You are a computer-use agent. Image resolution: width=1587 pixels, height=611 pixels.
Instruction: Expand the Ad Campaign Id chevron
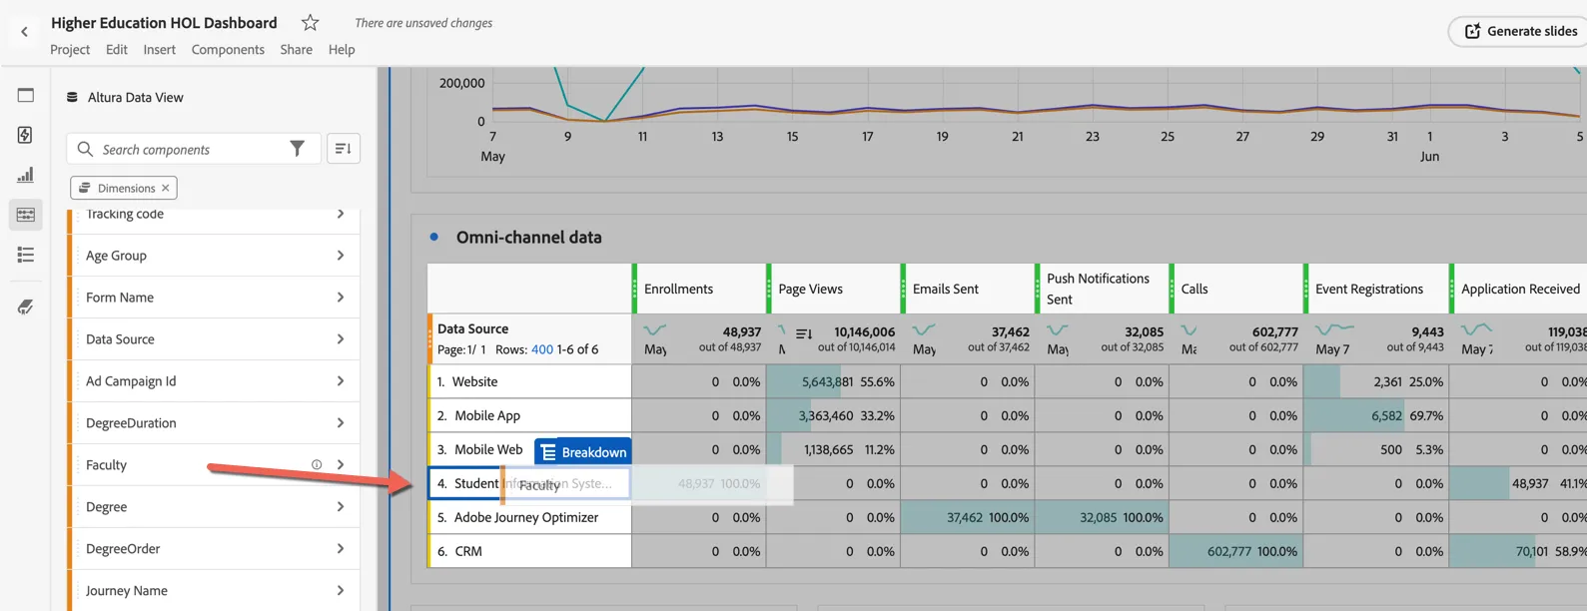click(341, 381)
